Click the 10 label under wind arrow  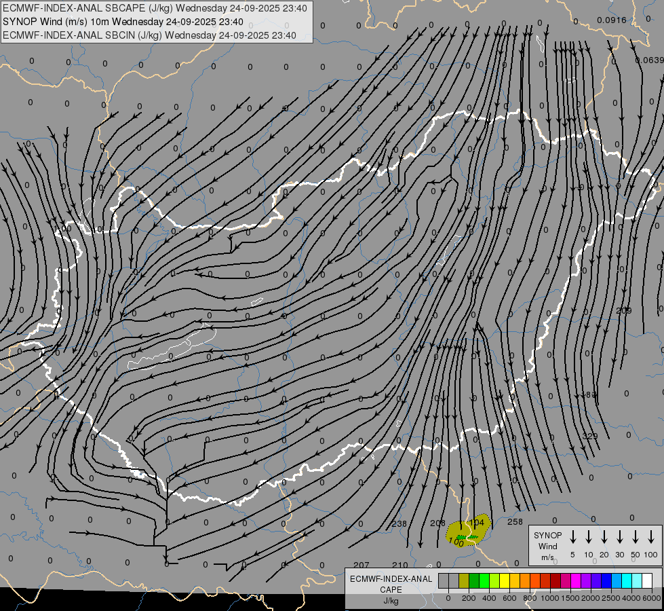coord(589,555)
